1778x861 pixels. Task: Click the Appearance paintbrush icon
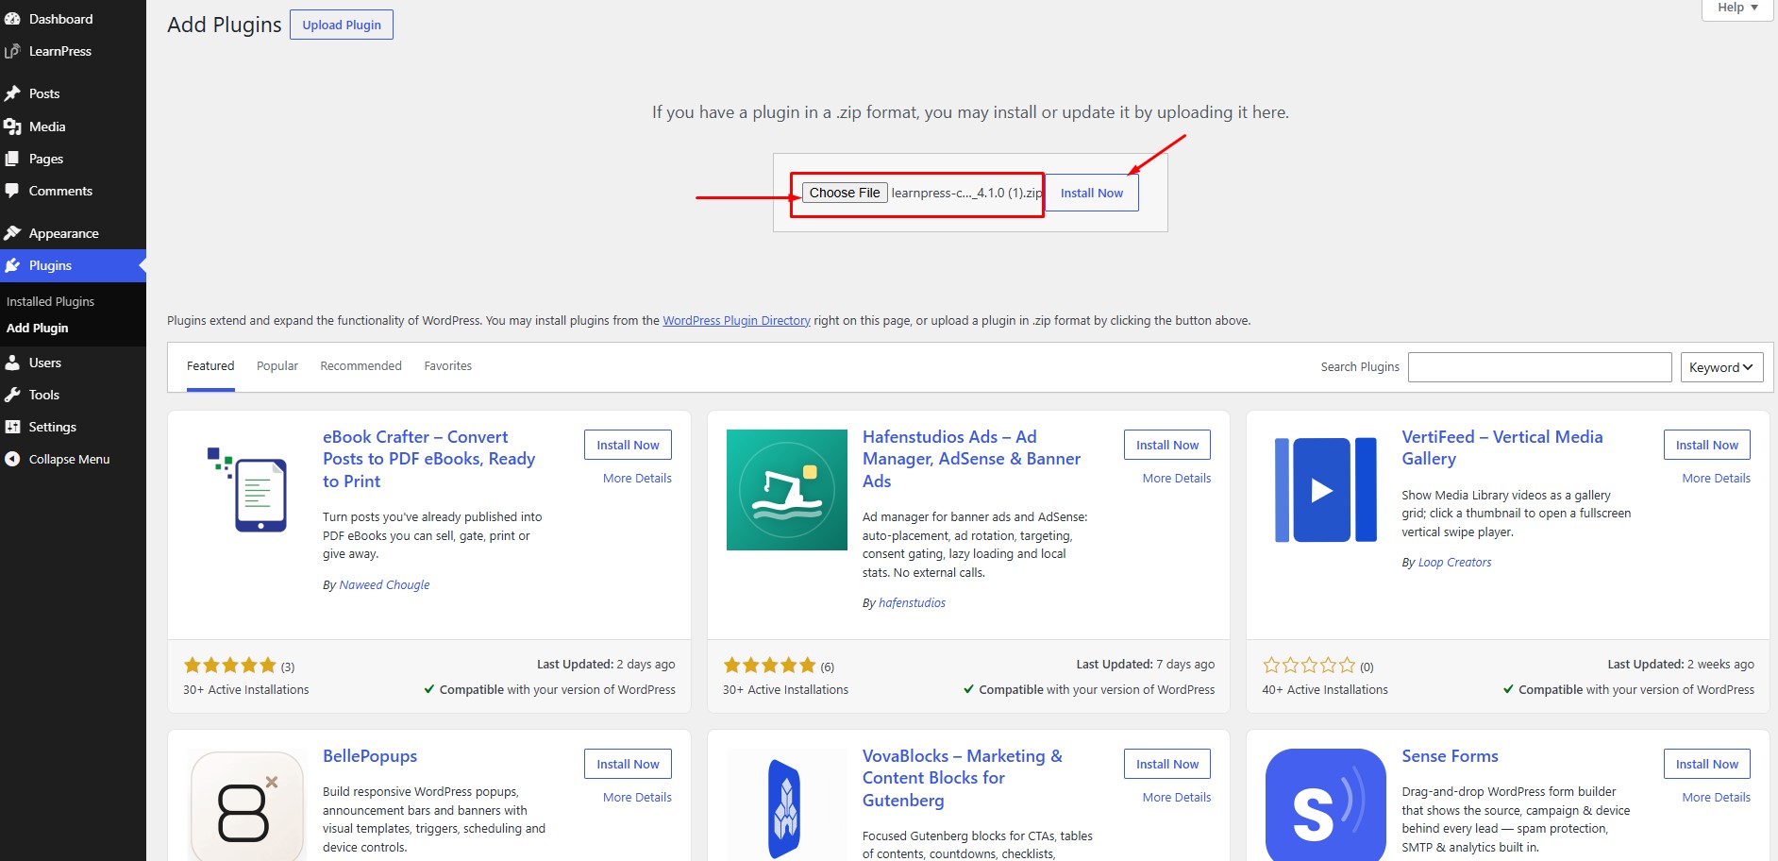[x=12, y=233]
